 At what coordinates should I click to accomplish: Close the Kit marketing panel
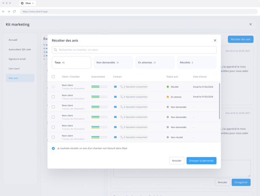click(250, 24)
